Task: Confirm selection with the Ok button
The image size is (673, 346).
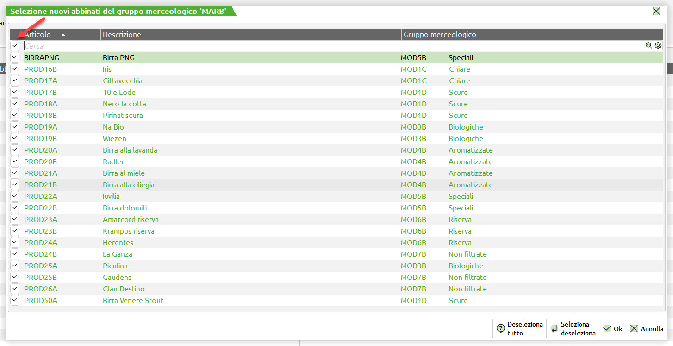Action: click(x=613, y=329)
